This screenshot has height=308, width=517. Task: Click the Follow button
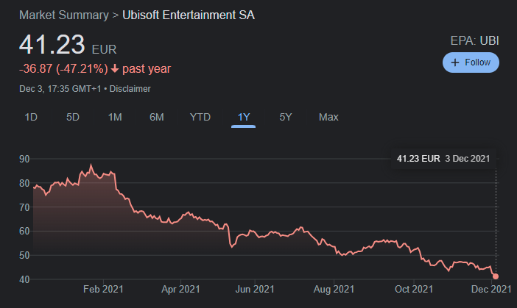(471, 62)
